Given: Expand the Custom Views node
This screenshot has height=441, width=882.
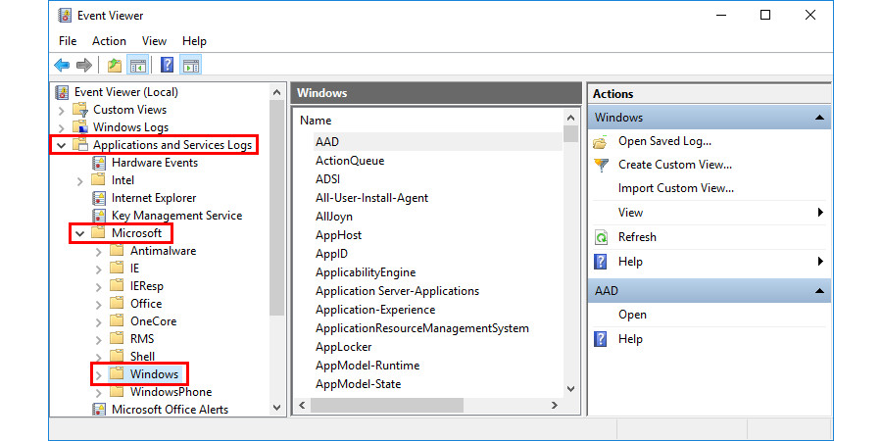Looking at the screenshot, I should click(62, 110).
